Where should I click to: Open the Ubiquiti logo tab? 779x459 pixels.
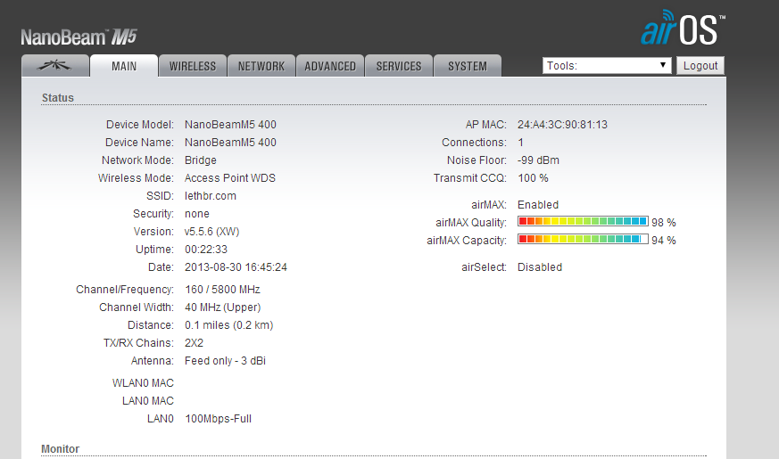(x=55, y=65)
